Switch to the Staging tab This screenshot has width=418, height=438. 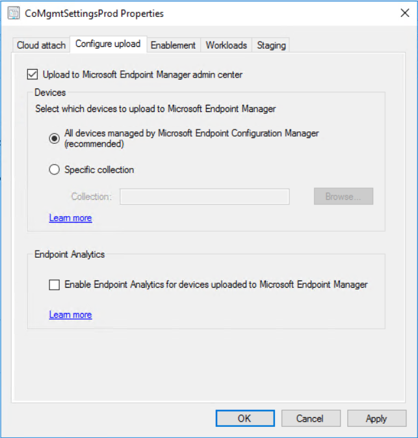271,45
